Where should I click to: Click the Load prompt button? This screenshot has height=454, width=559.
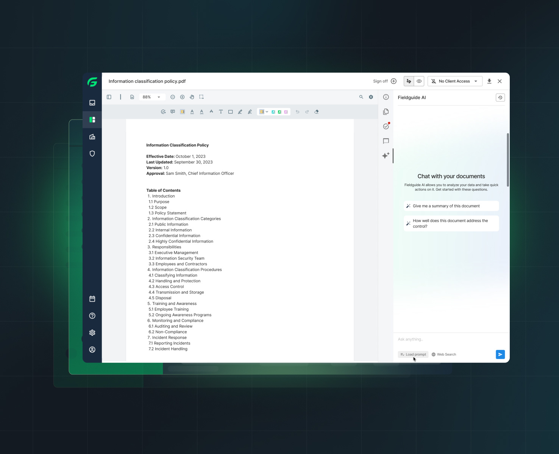click(x=413, y=354)
